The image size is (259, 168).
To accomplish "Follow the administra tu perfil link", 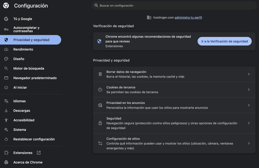I will pos(188,17).
